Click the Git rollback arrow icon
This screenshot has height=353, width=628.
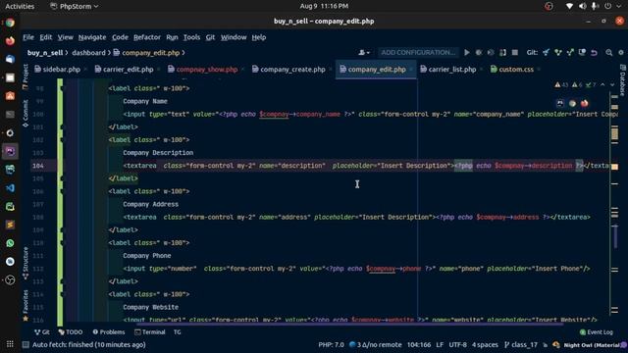(594, 52)
